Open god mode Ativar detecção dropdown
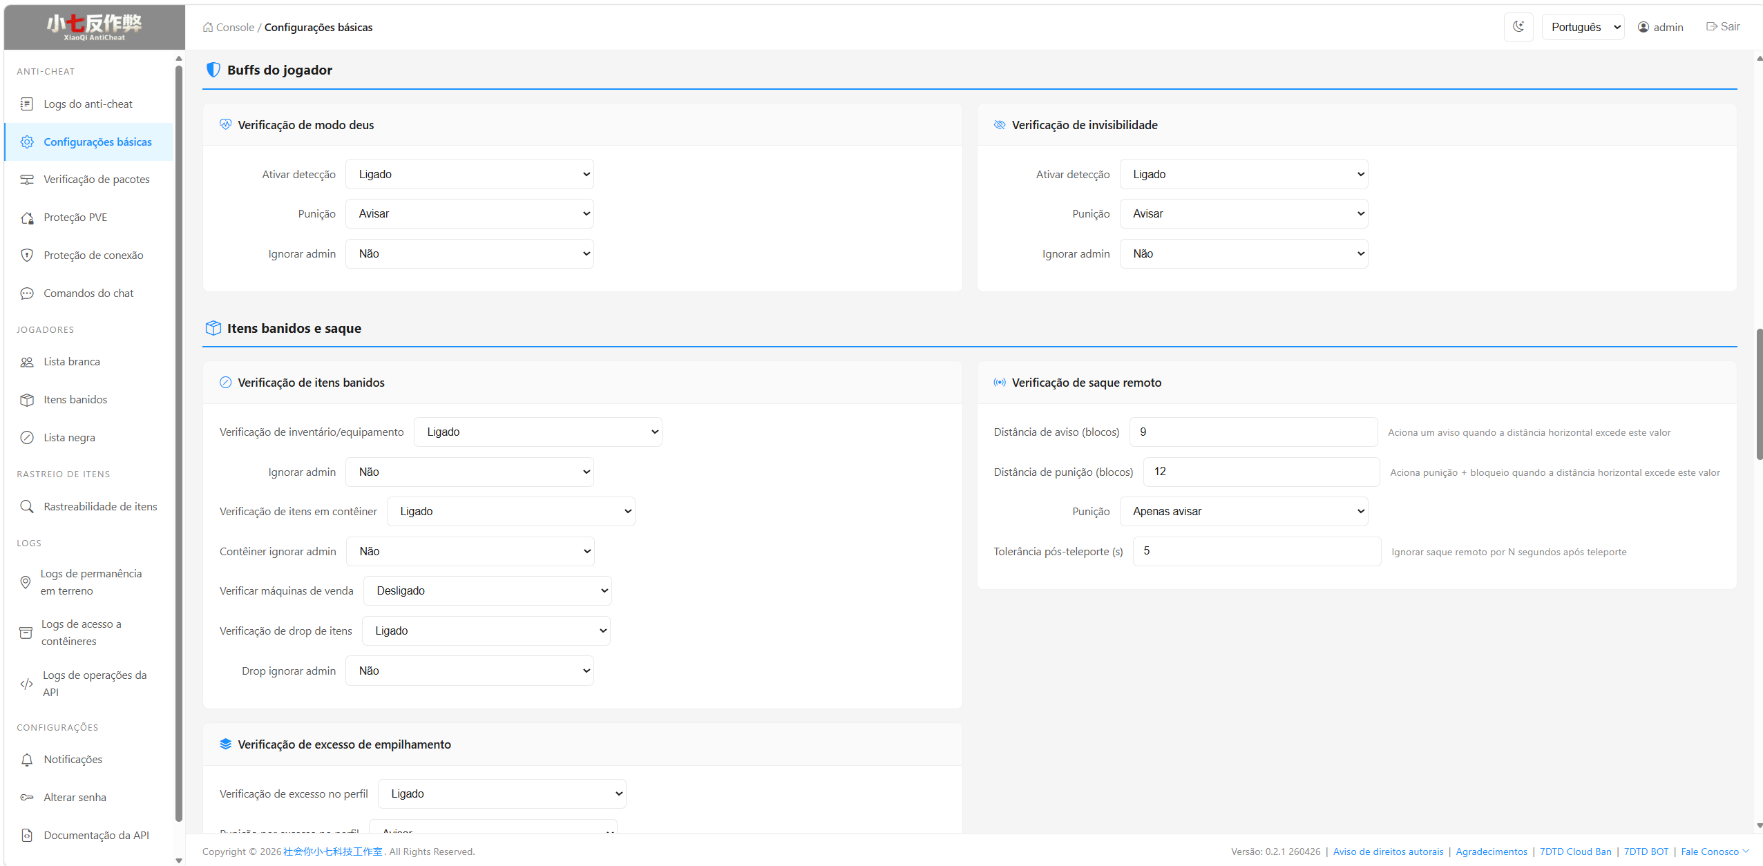The height and width of the screenshot is (866, 1763). point(469,174)
